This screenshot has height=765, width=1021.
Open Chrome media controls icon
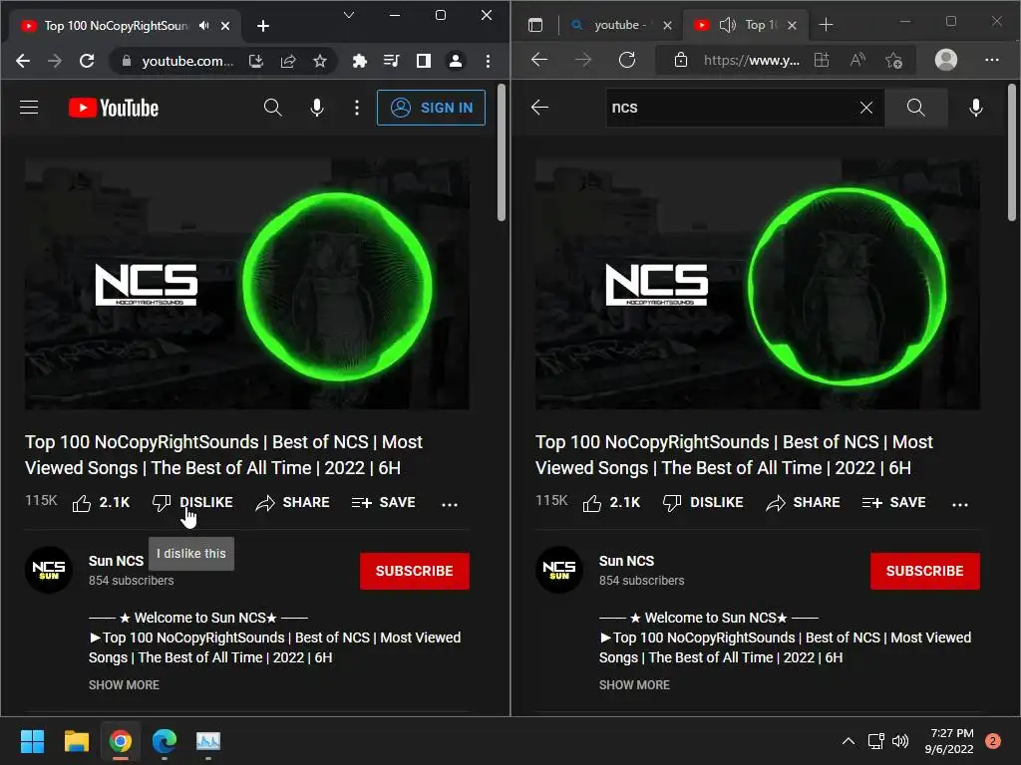391,61
